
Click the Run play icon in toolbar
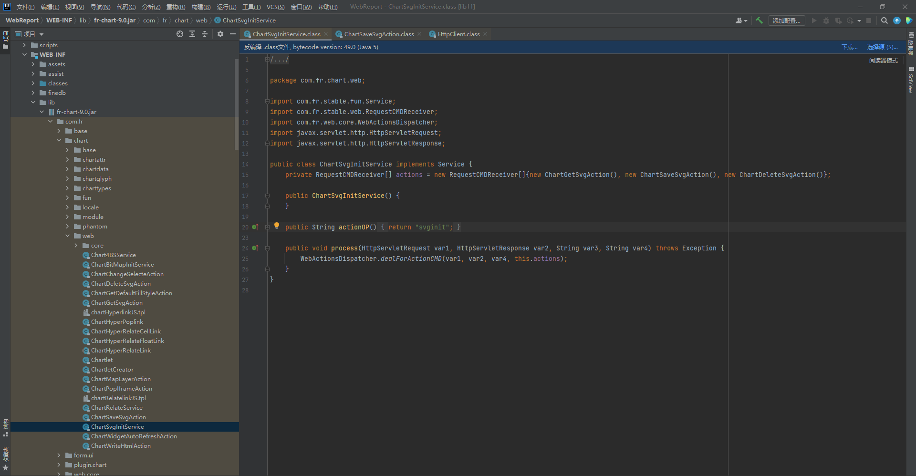point(814,21)
